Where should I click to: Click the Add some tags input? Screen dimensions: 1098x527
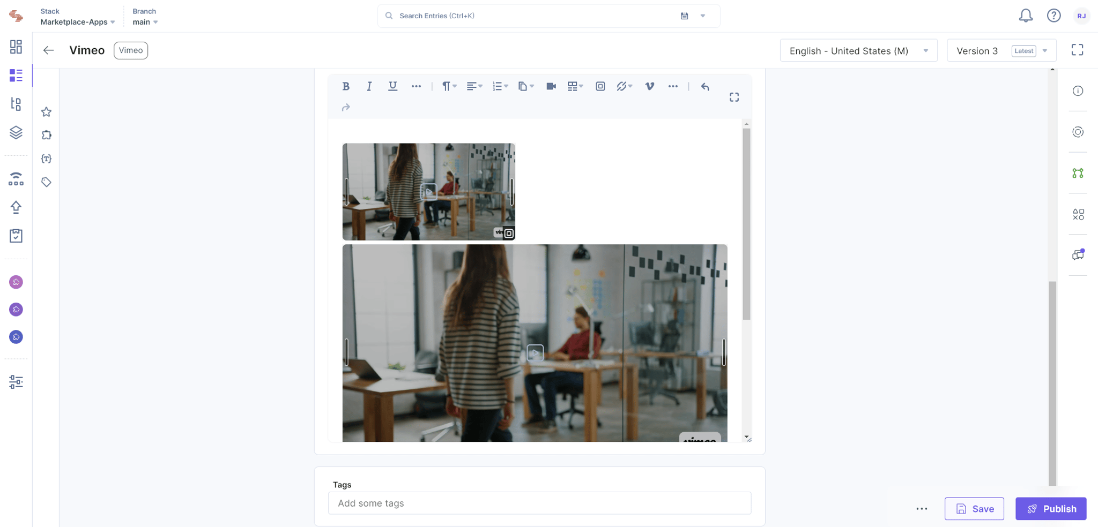pyautogui.click(x=539, y=503)
